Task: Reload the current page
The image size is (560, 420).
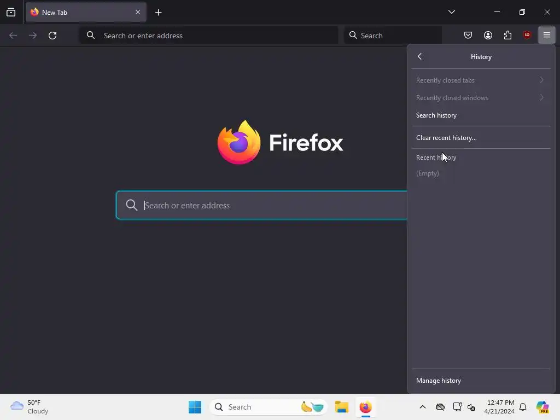Action: [52, 36]
